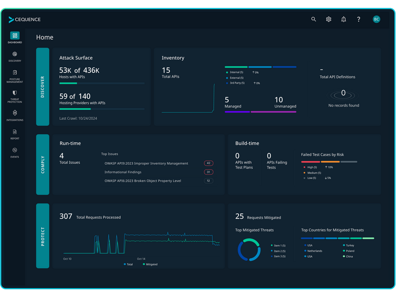This screenshot has width=396, height=297.
Task: Click the Cequence logo
Action: 24,20
